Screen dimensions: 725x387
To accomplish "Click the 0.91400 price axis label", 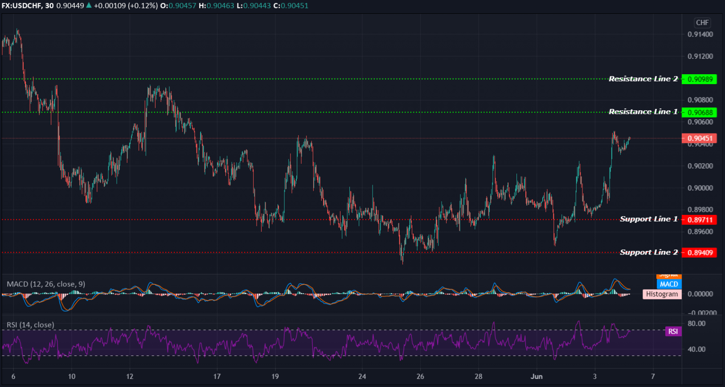I will point(700,34).
